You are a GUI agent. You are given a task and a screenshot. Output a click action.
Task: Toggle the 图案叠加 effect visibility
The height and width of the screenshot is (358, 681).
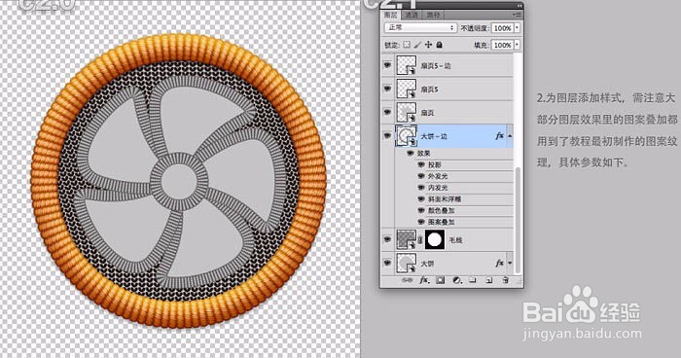(421, 222)
